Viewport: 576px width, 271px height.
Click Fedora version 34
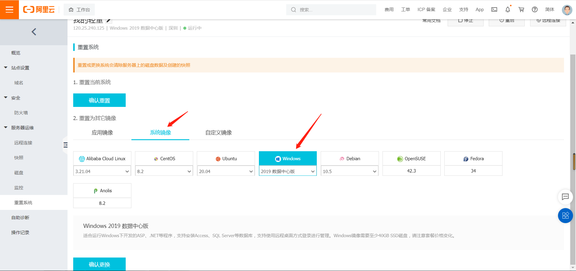click(x=473, y=171)
